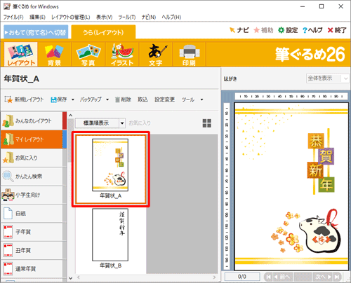Image resolution: width=351 pixels, height=283 pixels.
Task: Expand the 保存 dropdown arrow
Action: [73, 99]
